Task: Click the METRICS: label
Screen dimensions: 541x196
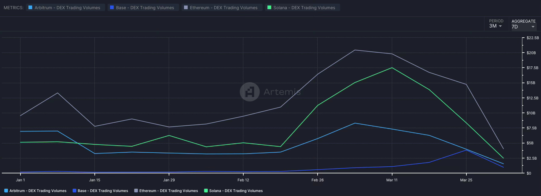Action: (13, 8)
